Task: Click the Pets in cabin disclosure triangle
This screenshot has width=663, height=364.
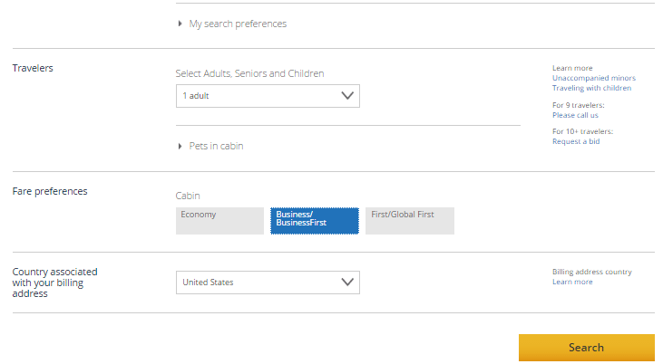Action: coord(180,146)
